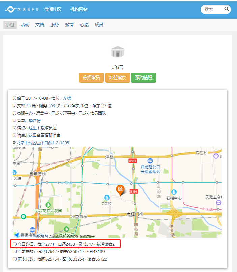The height and width of the screenshot is (272, 237).
Task: Switch to the 活动 tab
Action: pyautogui.click(x=25, y=25)
